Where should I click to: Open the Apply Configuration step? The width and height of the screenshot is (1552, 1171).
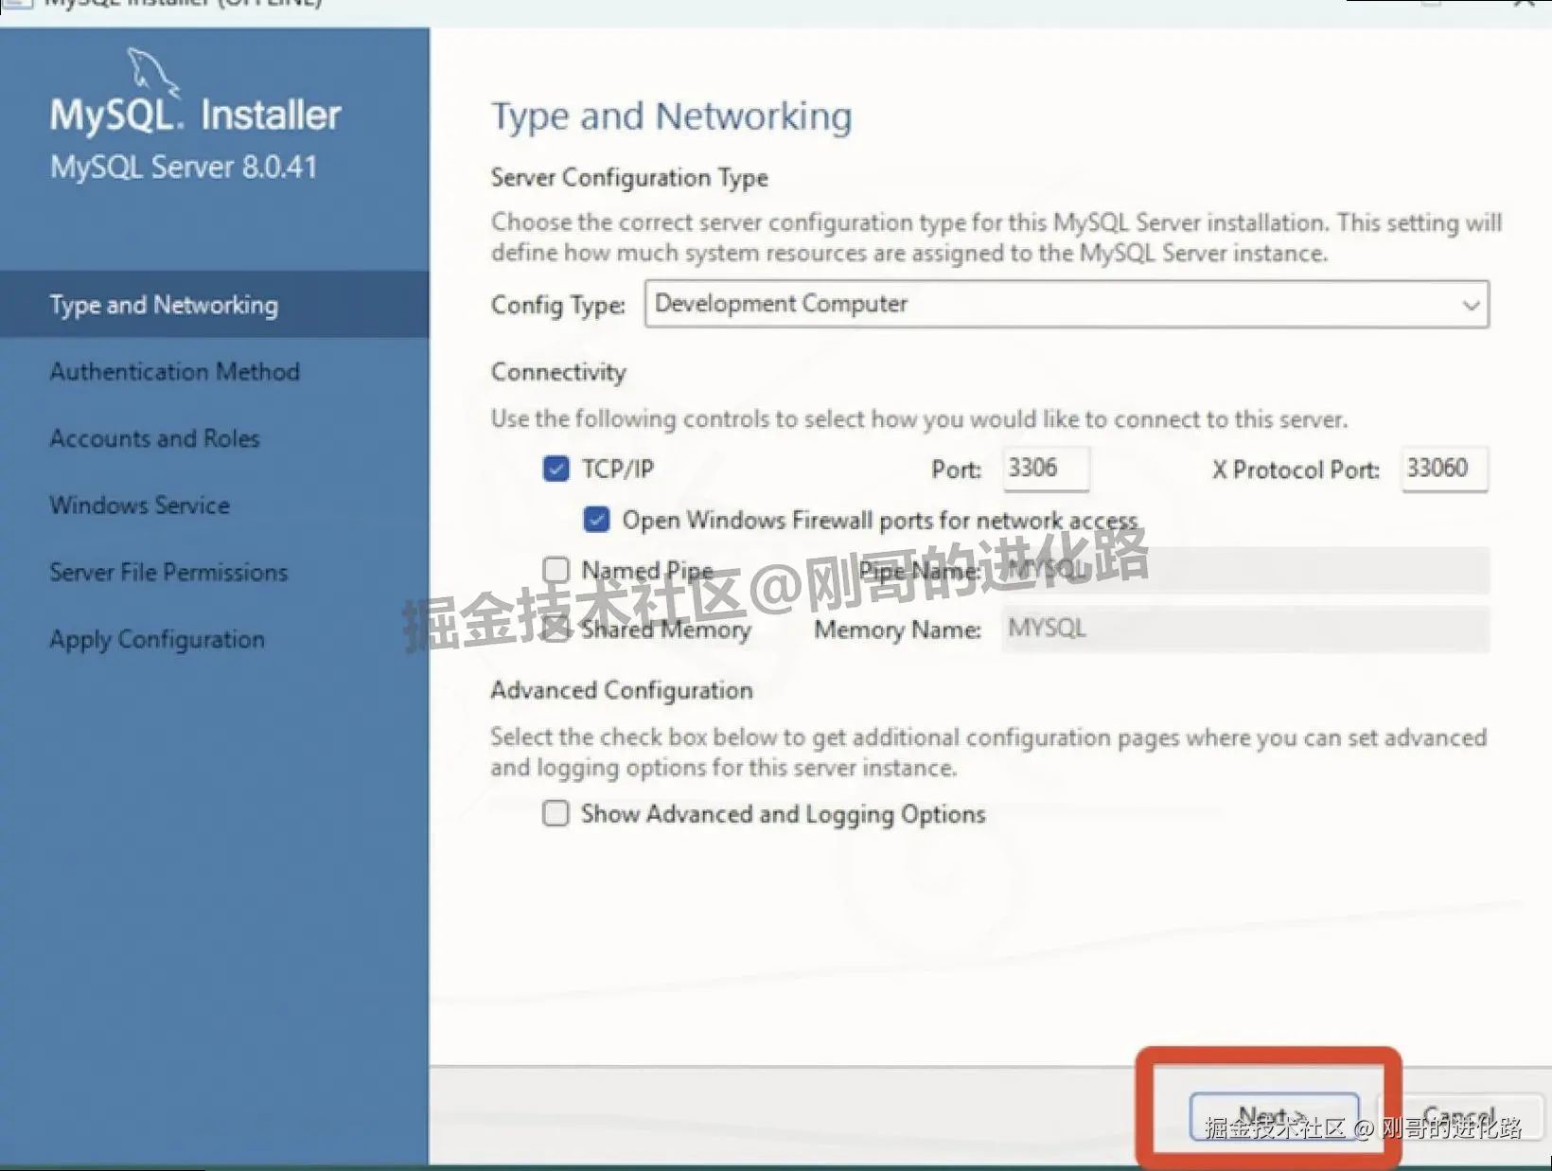[156, 639]
